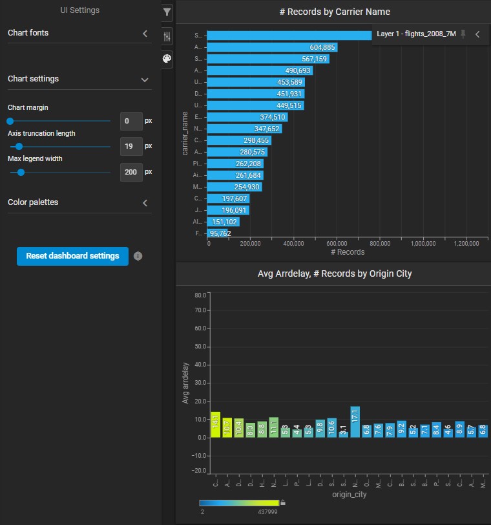Click info icon beside Reset dashboard settings

[x=138, y=256]
